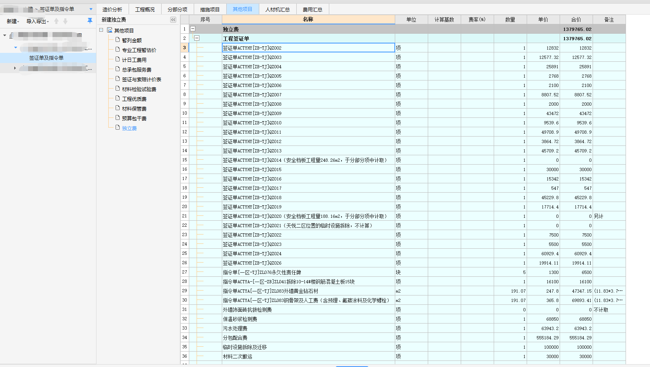Click the document icon beside 材料检验试验费
The image size is (650, 367).
tap(118, 89)
